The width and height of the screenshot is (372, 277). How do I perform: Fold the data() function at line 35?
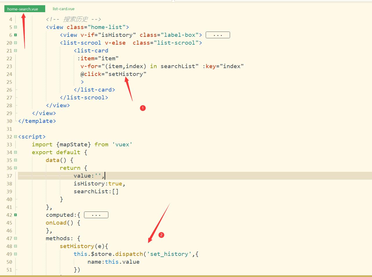tap(15, 160)
